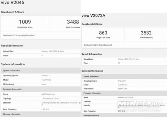Click System Information table header in V2045 table
Image resolution: width=167 pixels, height=117 pixels.
click(11, 71)
